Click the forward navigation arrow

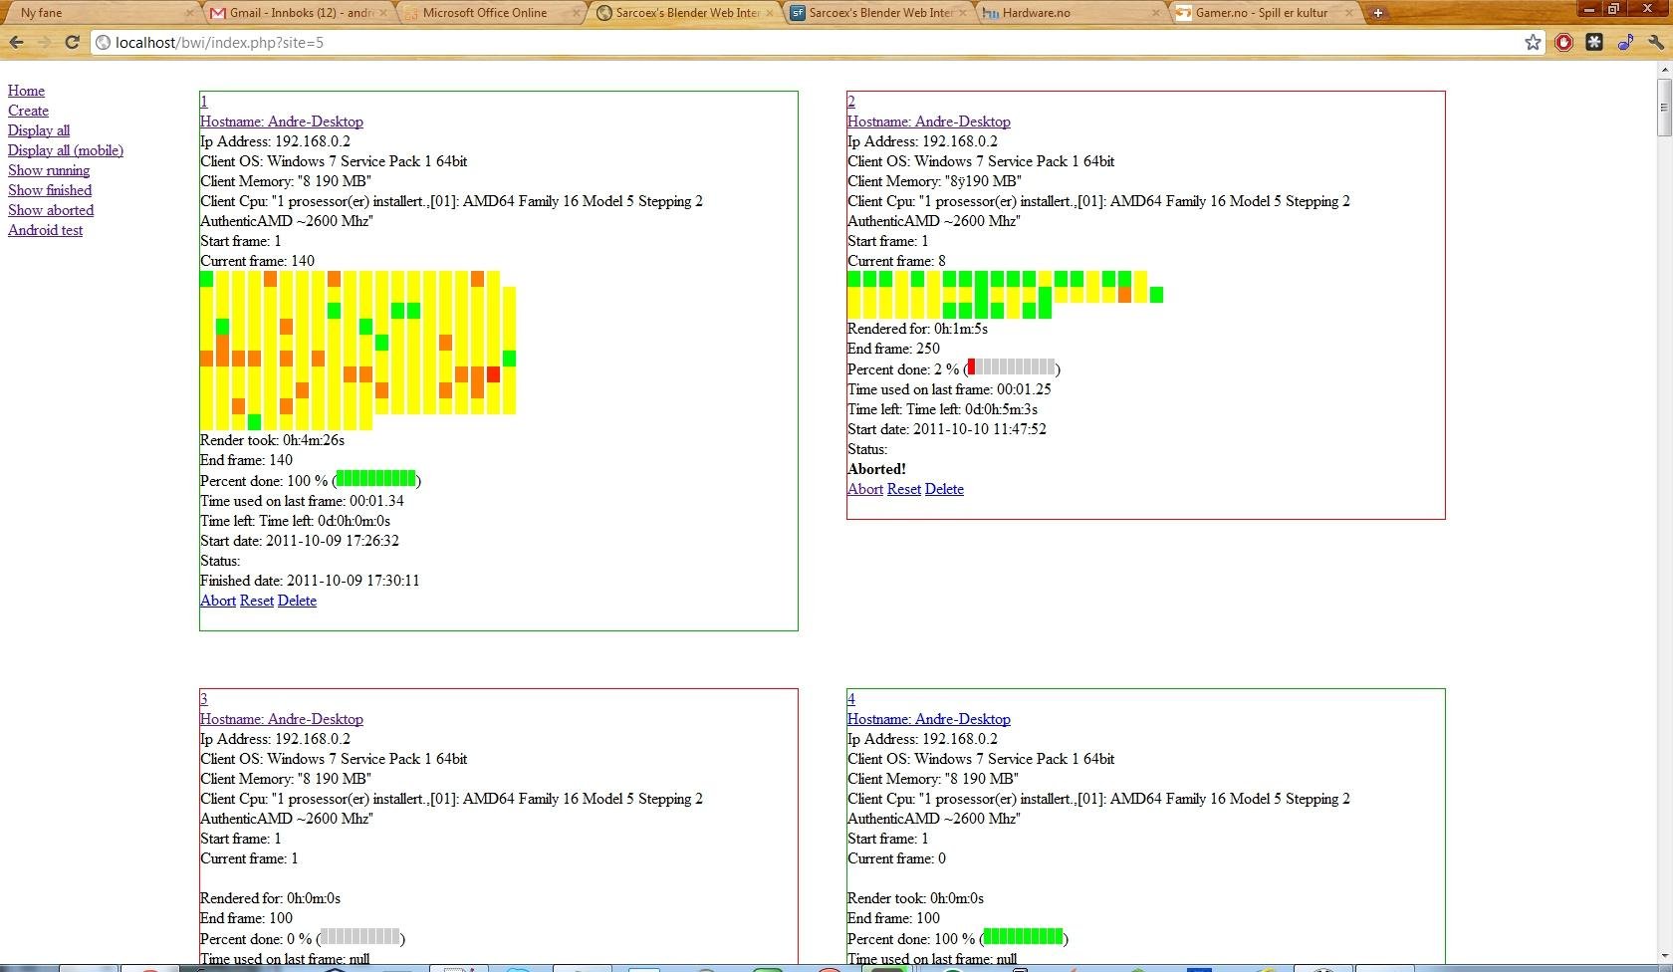tap(44, 42)
